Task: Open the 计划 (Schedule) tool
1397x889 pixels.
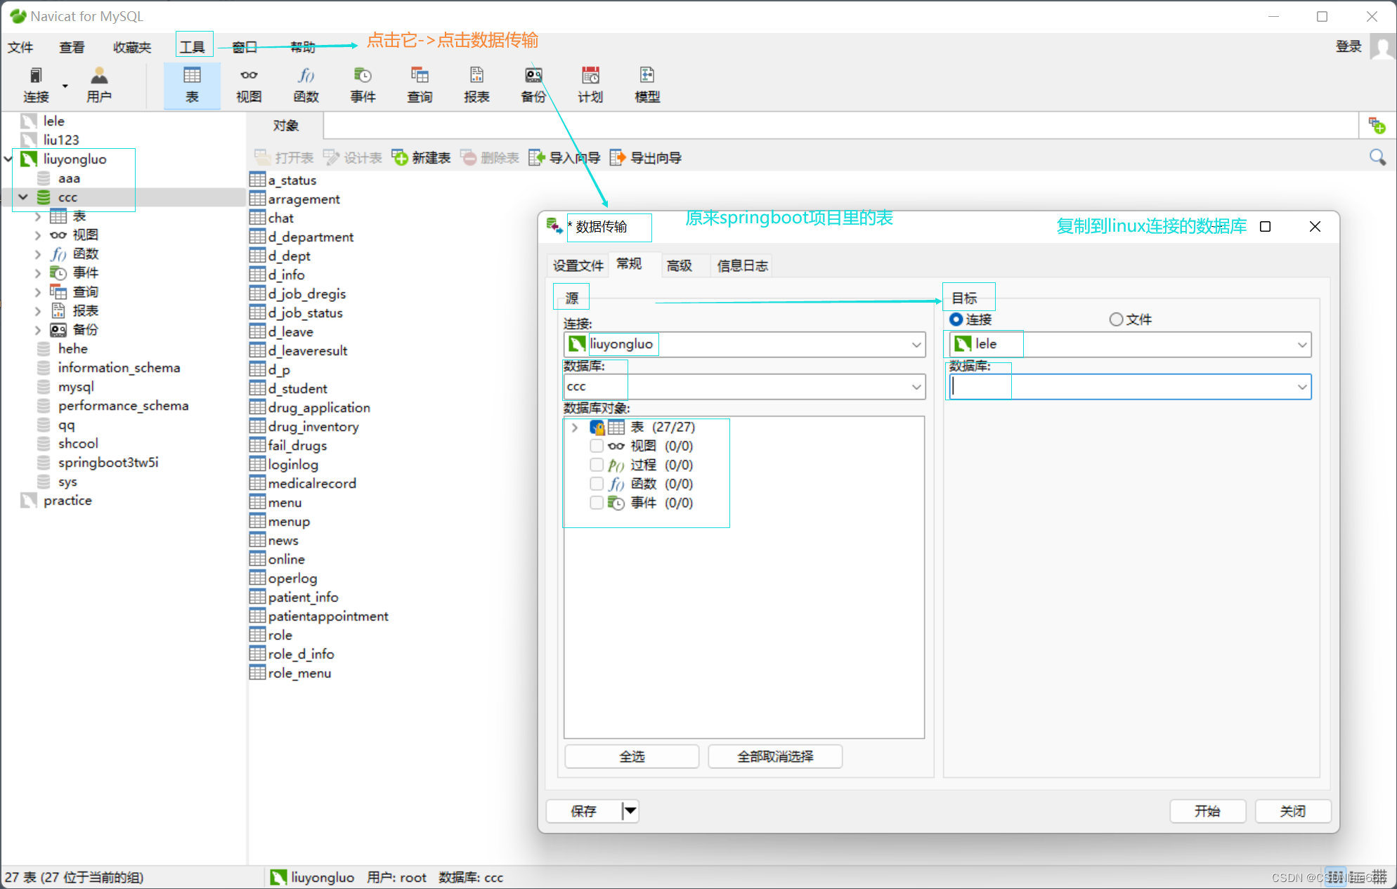Action: [590, 84]
